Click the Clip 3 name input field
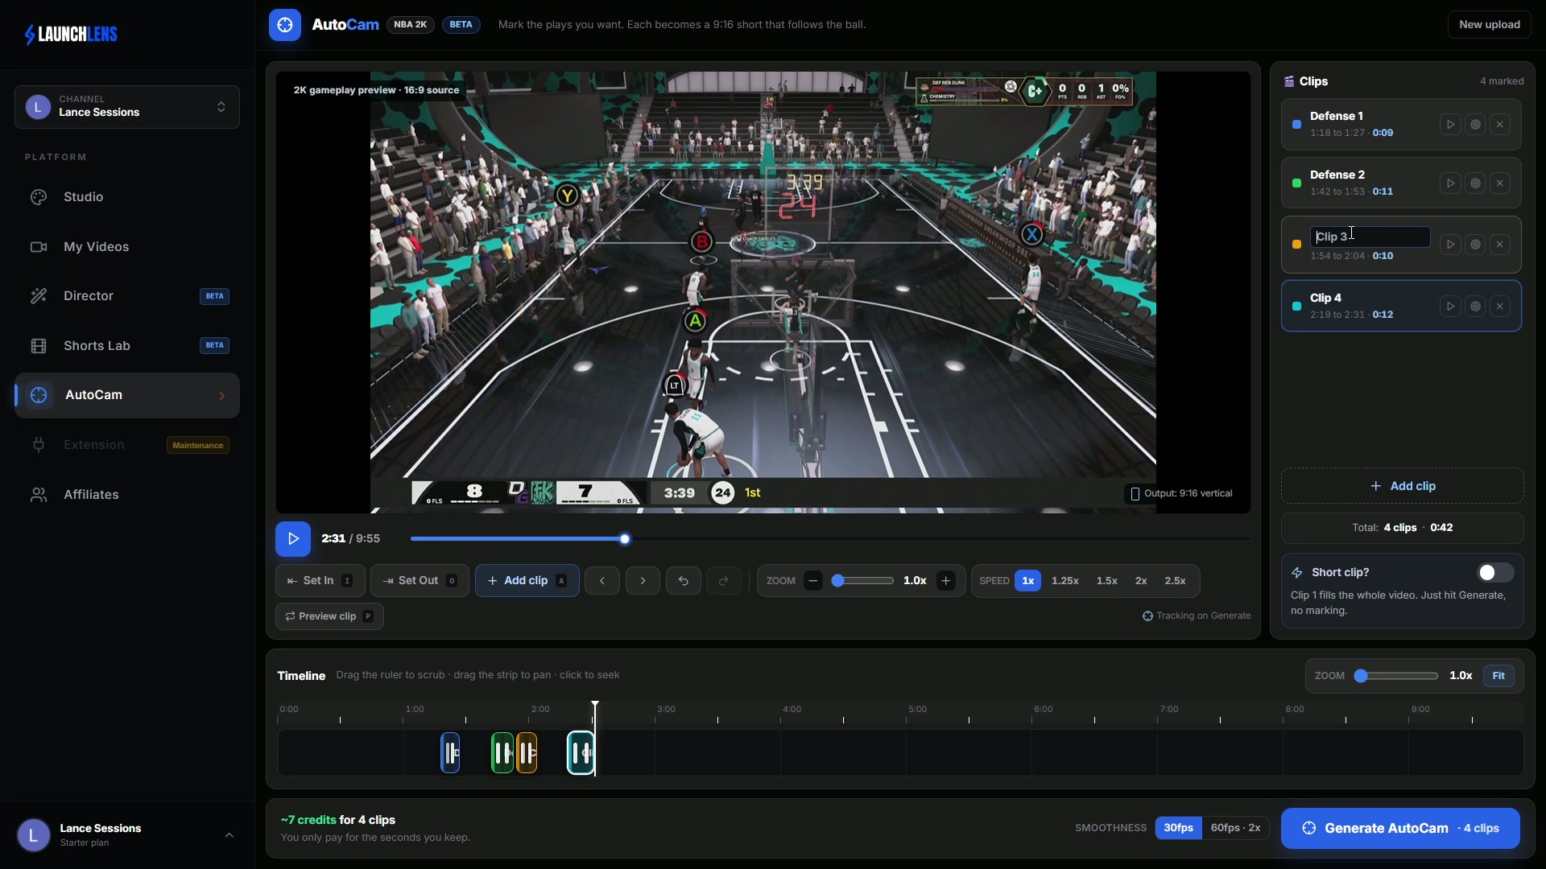The height and width of the screenshot is (869, 1546). pos(1370,237)
